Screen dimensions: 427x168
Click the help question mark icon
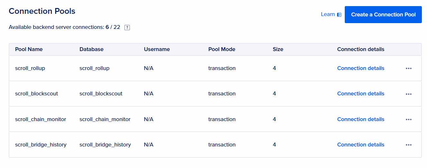pos(127,28)
